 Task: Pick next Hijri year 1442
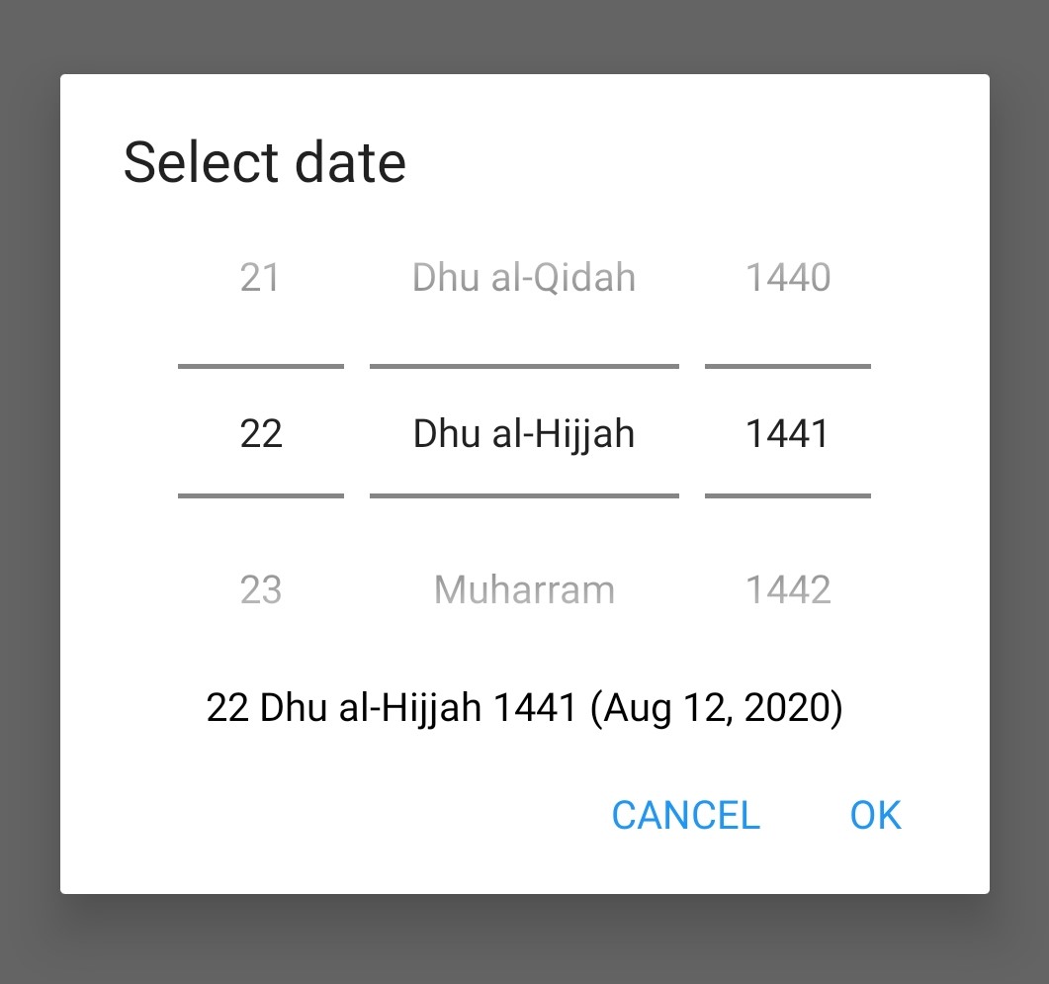(x=788, y=589)
